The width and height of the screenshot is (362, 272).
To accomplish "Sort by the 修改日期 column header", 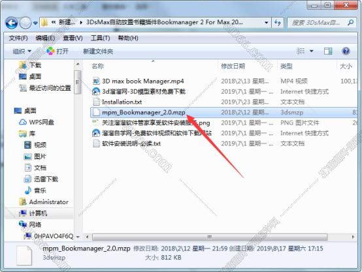I will tap(233, 67).
